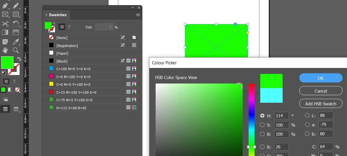The height and width of the screenshot is (156, 347).
Task: Select the Rectangle Frame tool
Action: click(x=5, y=14)
